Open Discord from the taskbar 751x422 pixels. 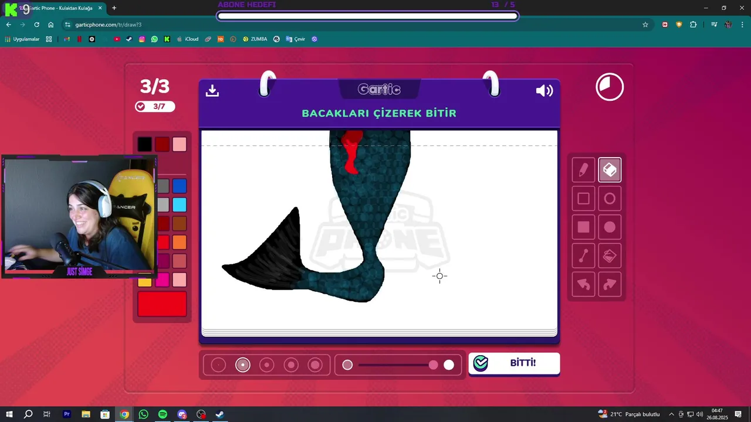[182, 414]
